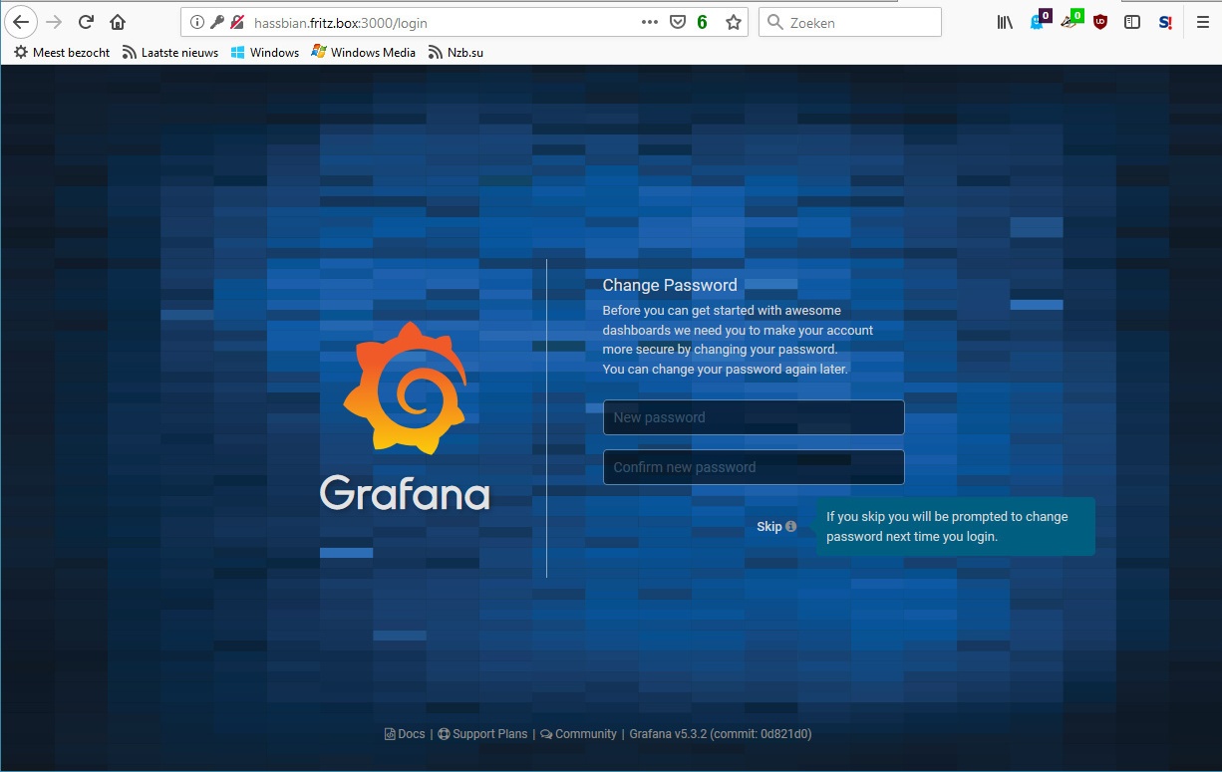Click the saved login key icon
The height and width of the screenshot is (772, 1222).
click(217, 22)
